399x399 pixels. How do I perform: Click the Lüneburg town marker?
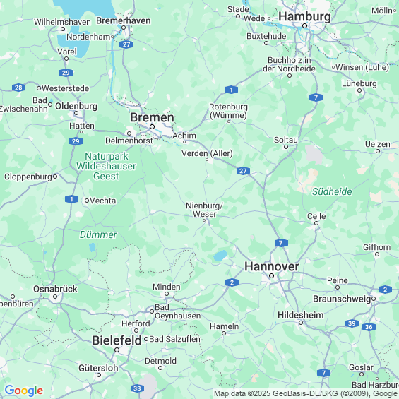(359, 90)
